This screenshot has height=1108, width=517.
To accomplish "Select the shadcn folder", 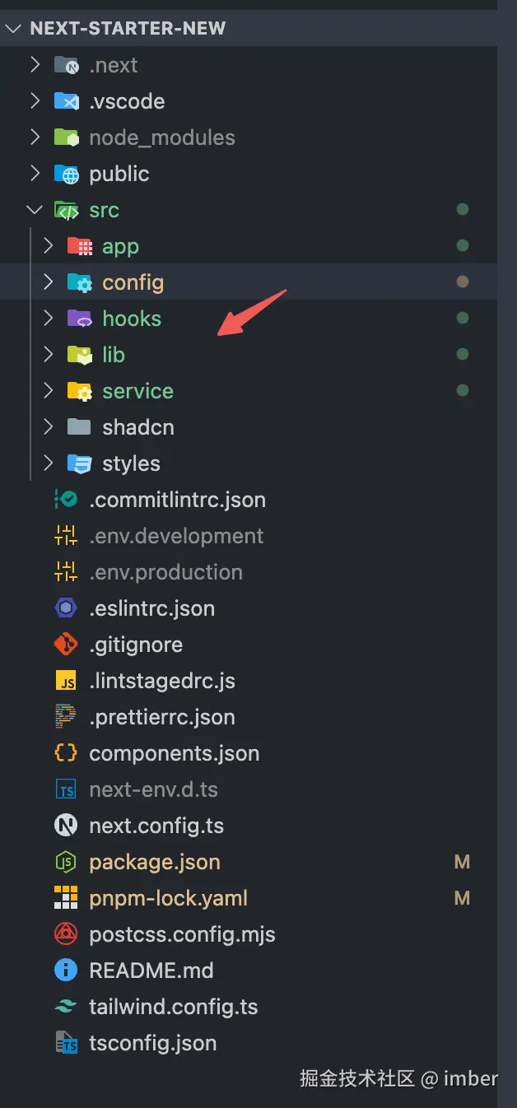I will coord(137,427).
